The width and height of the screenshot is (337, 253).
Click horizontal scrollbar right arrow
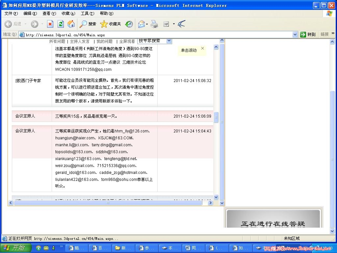point(210,203)
